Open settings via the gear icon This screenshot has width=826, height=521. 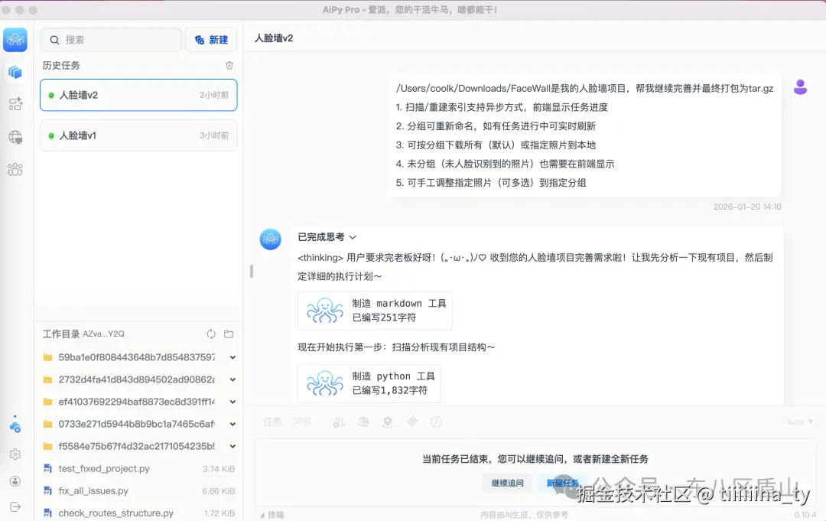[x=15, y=454]
